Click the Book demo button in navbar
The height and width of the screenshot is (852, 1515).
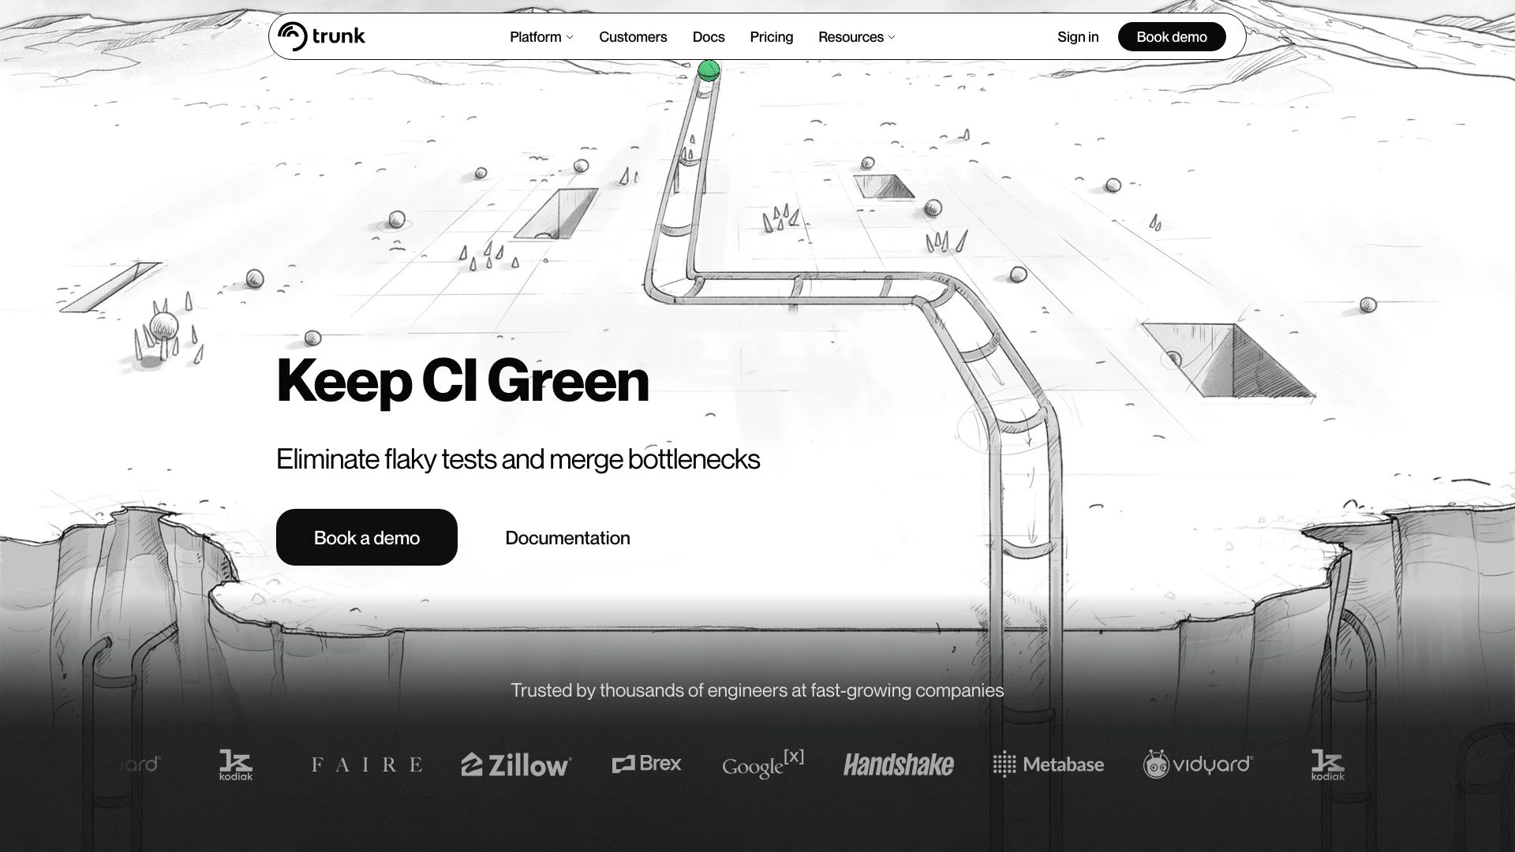(1172, 36)
